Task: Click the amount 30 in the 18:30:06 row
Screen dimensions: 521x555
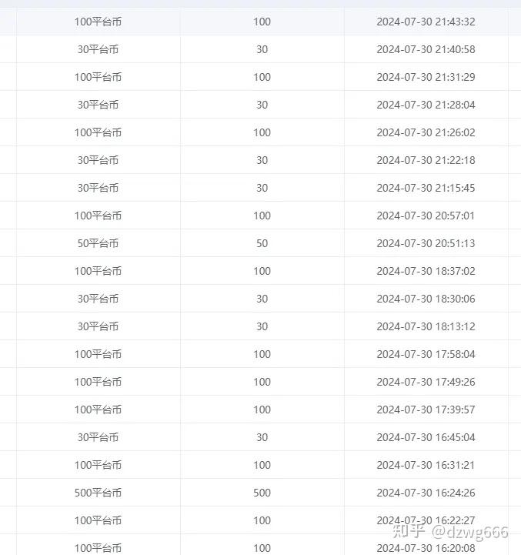Action: coord(262,299)
